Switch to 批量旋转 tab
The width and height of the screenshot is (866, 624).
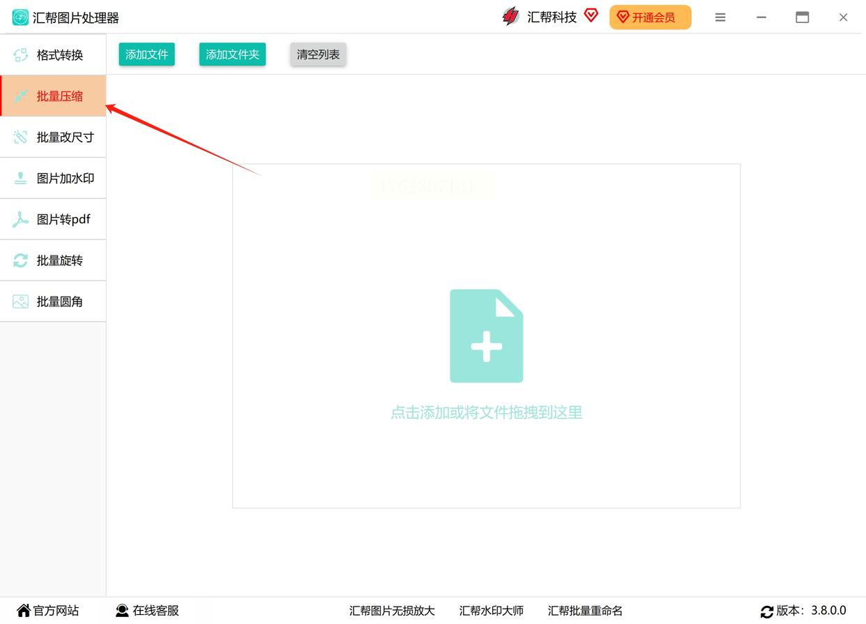point(53,260)
